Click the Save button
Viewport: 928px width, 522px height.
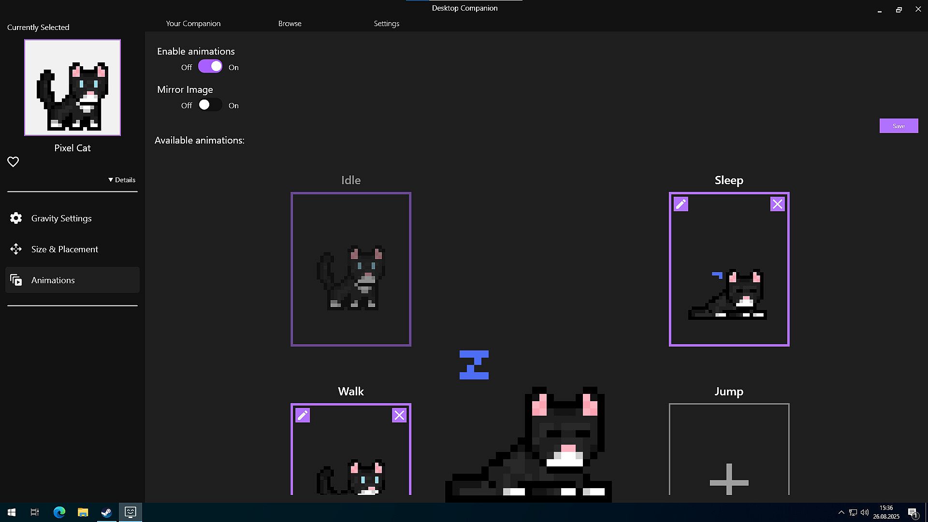click(x=899, y=126)
